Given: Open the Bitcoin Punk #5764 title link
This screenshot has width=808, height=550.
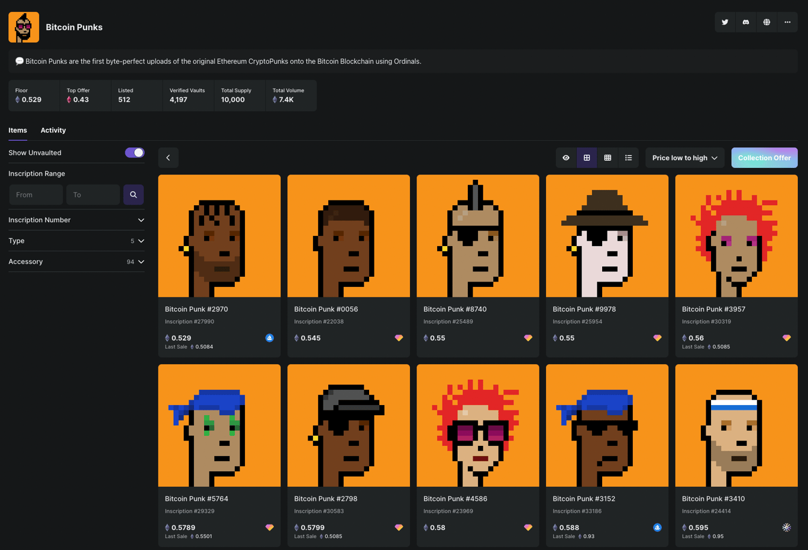Looking at the screenshot, I should coord(196,499).
